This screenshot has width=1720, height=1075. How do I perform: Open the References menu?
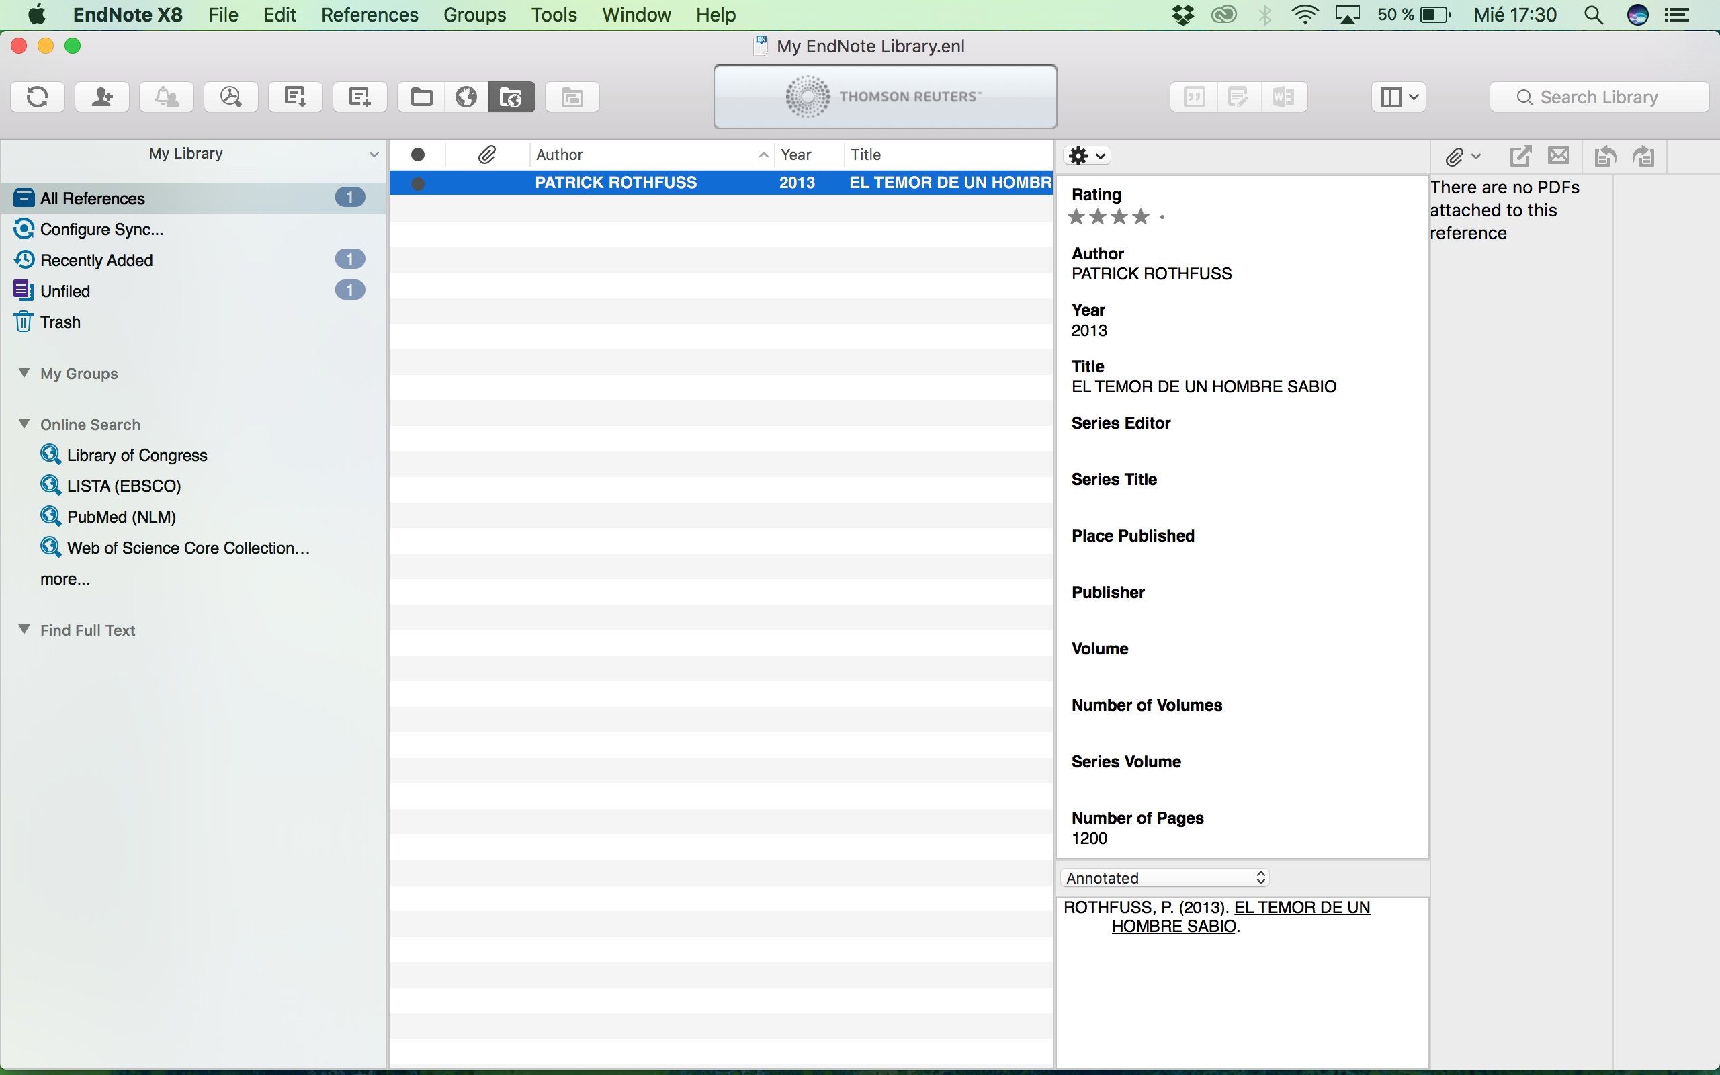tap(368, 15)
